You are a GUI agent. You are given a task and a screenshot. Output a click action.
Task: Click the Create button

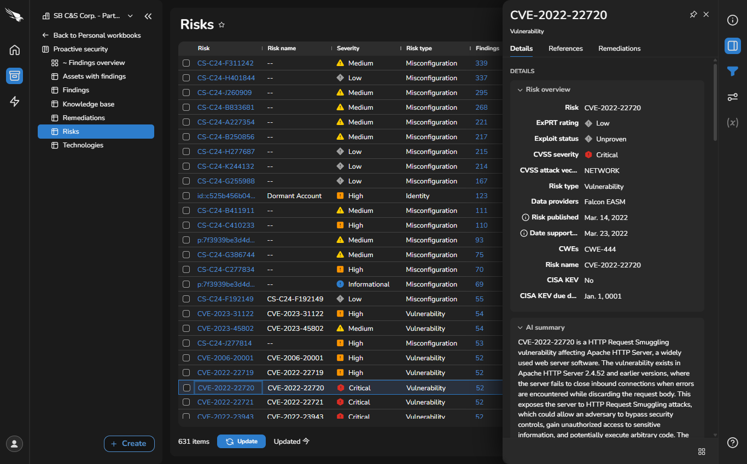(x=129, y=443)
